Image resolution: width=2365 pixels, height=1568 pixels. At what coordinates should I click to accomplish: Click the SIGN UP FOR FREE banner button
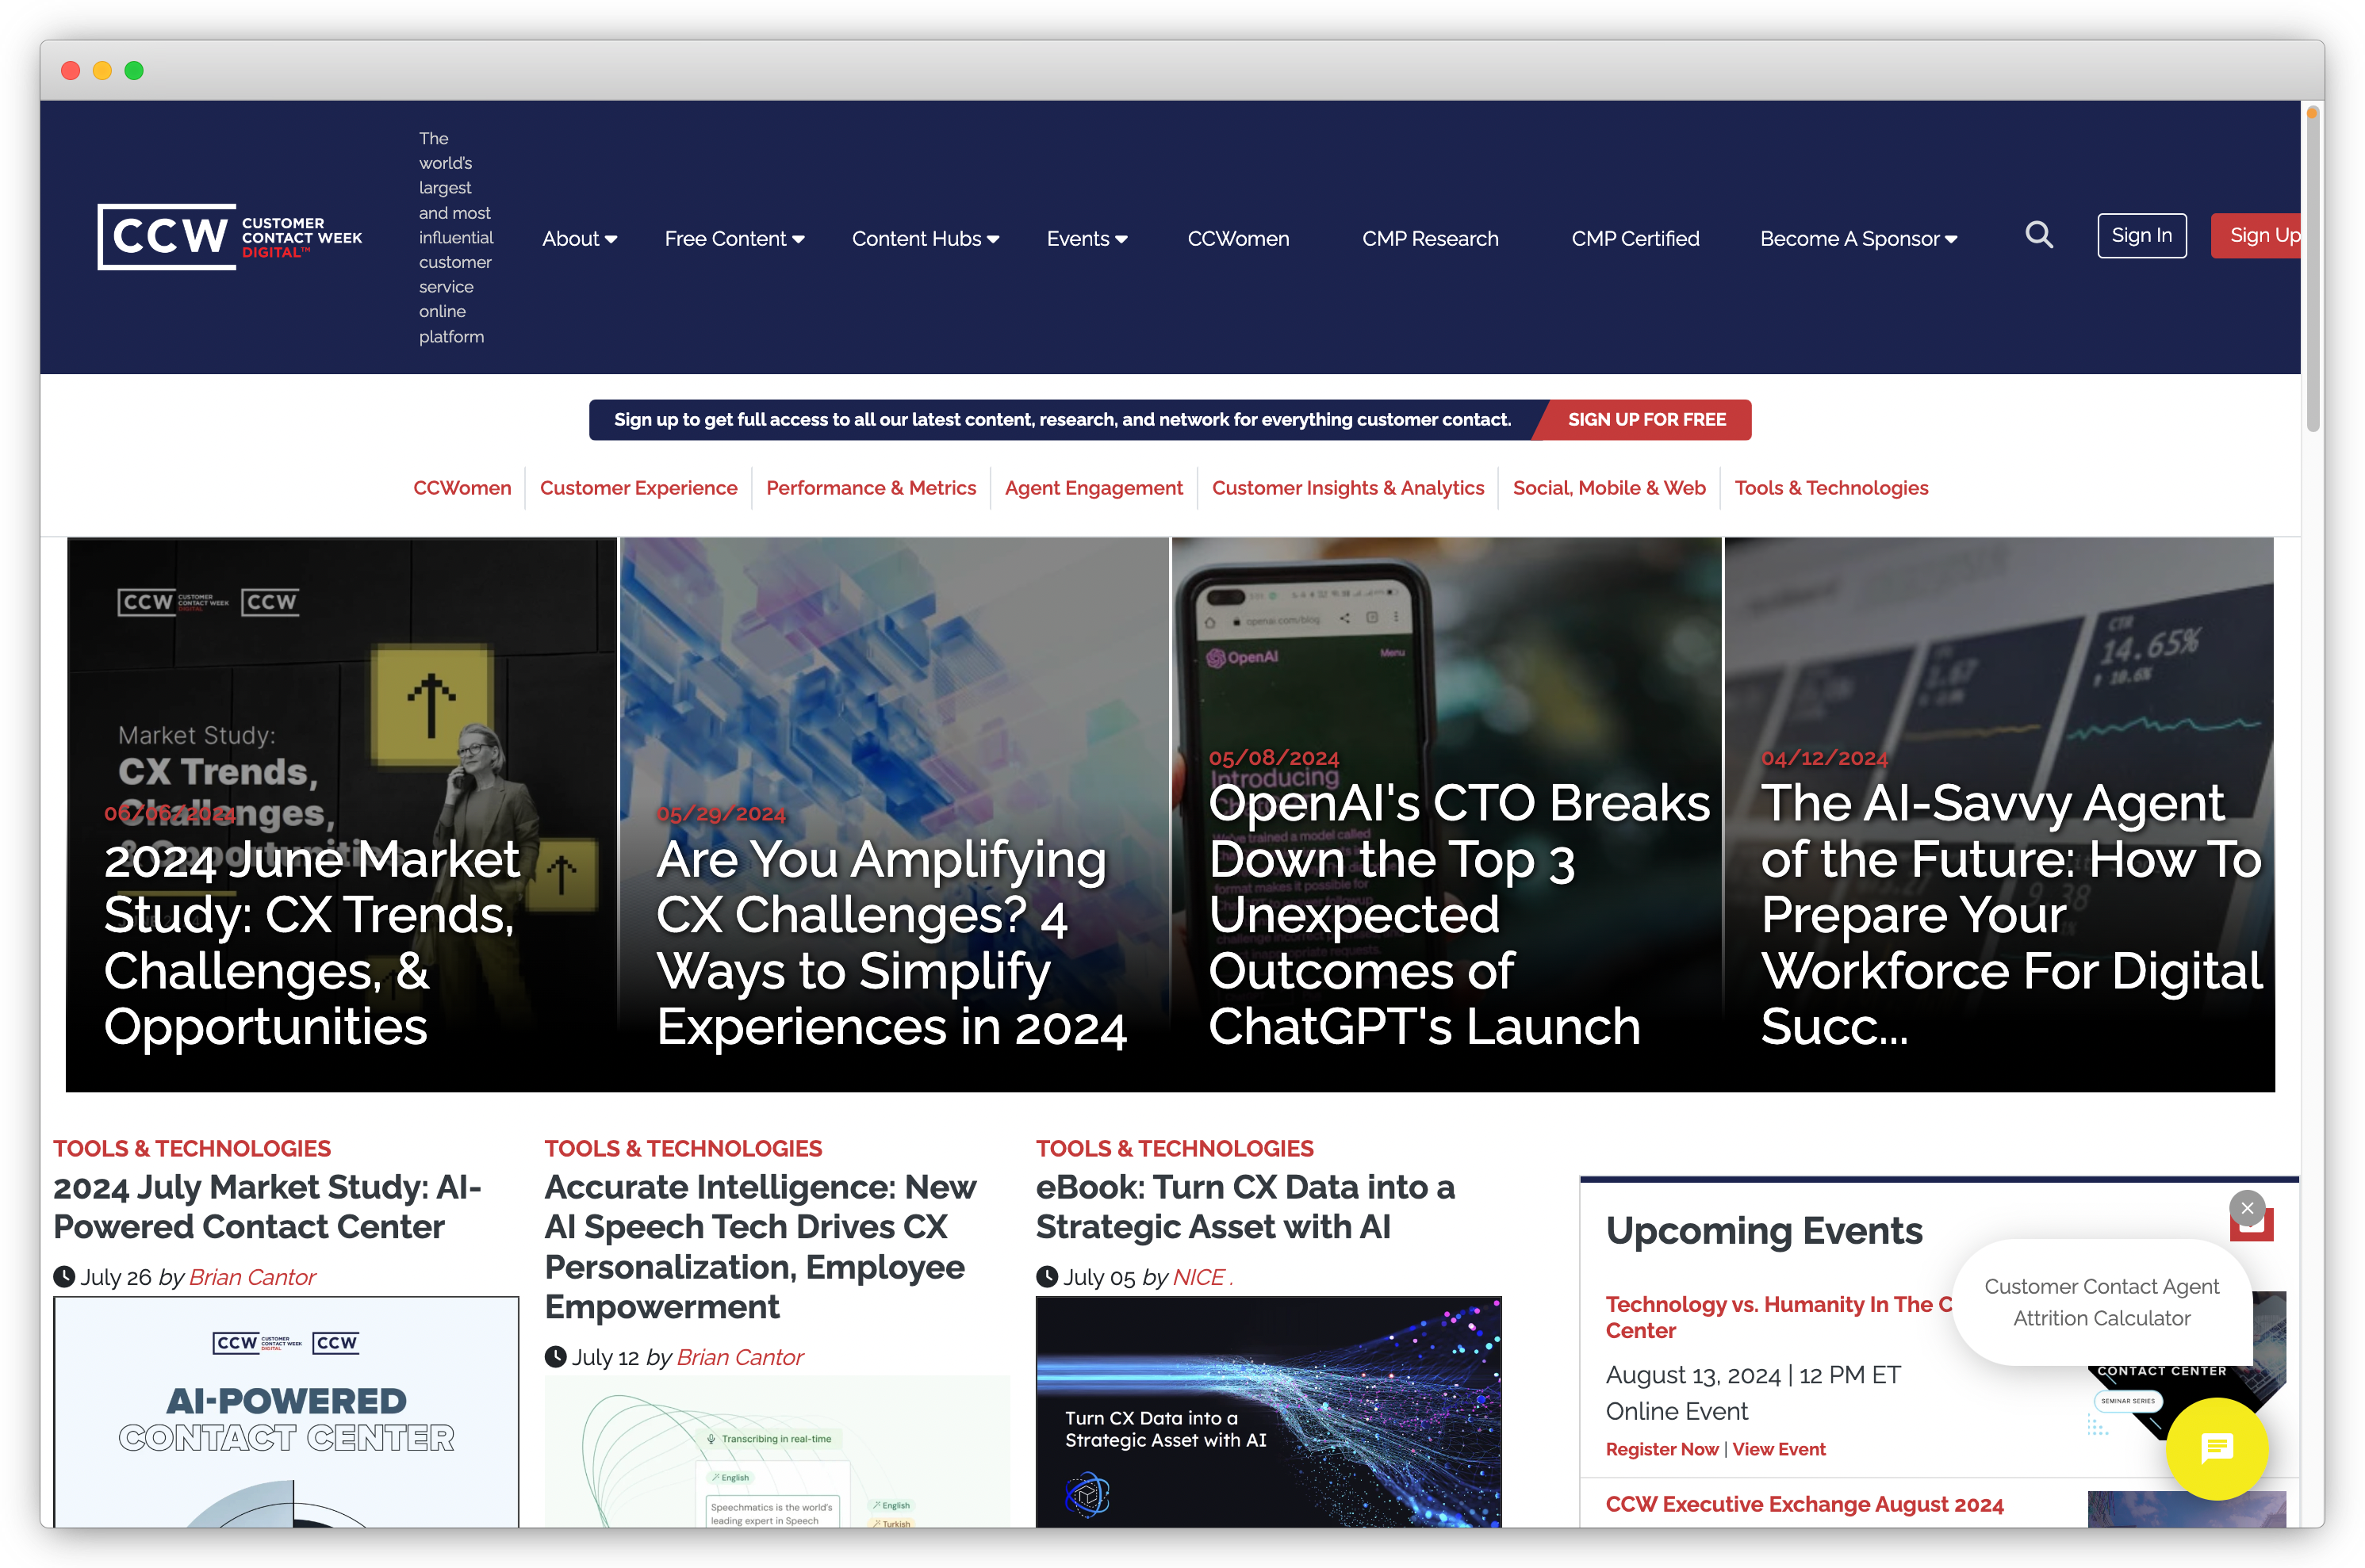click(1646, 420)
